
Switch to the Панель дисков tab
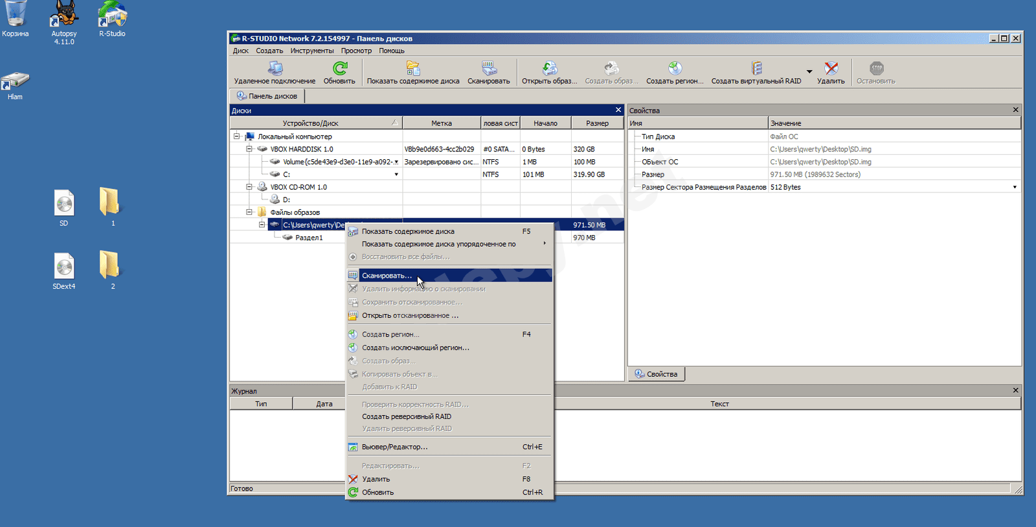point(267,96)
